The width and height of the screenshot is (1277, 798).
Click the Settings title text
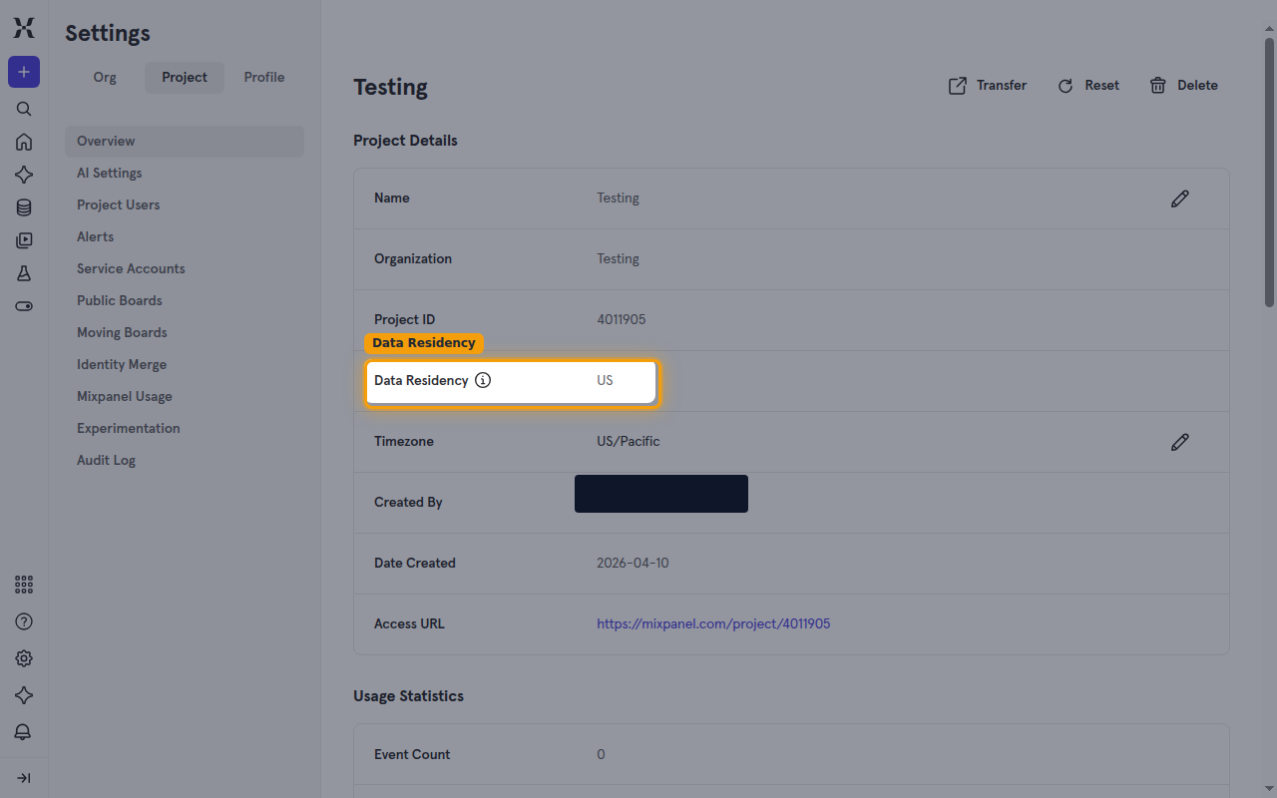pyautogui.click(x=108, y=33)
